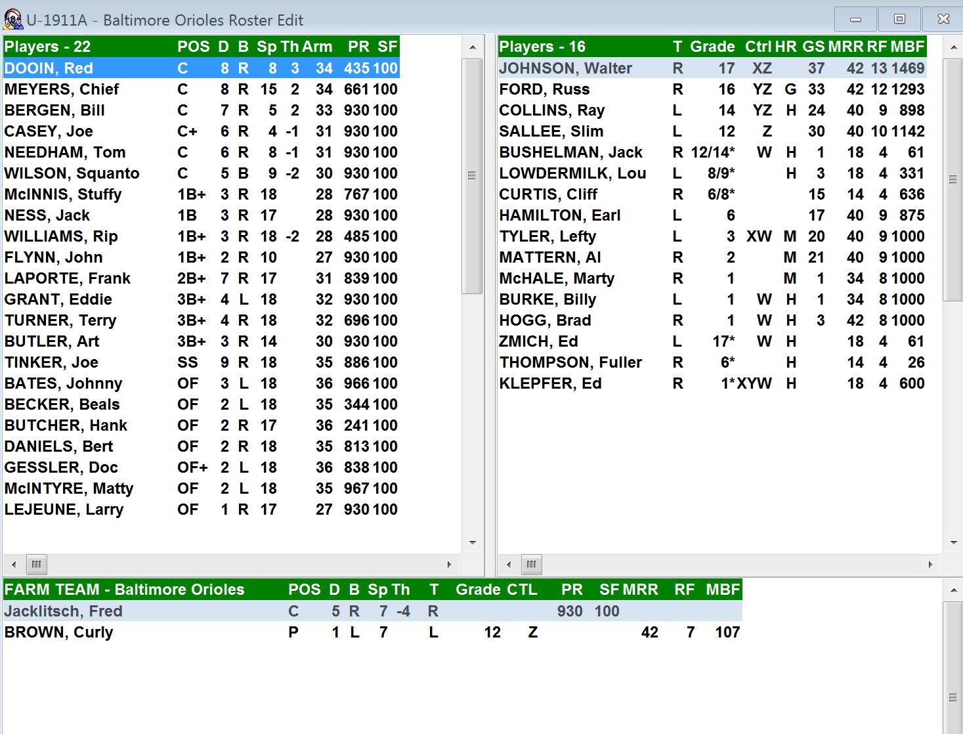Select pitcher COLLINS, Ray

tap(712, 110)
